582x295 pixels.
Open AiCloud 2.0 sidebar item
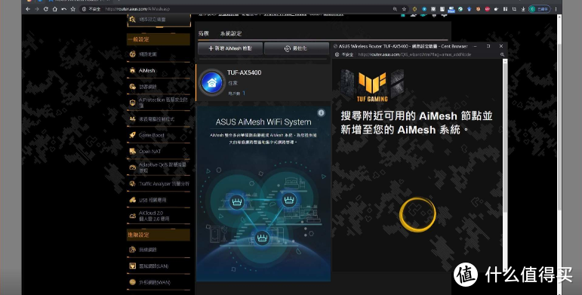click(159, 216)
